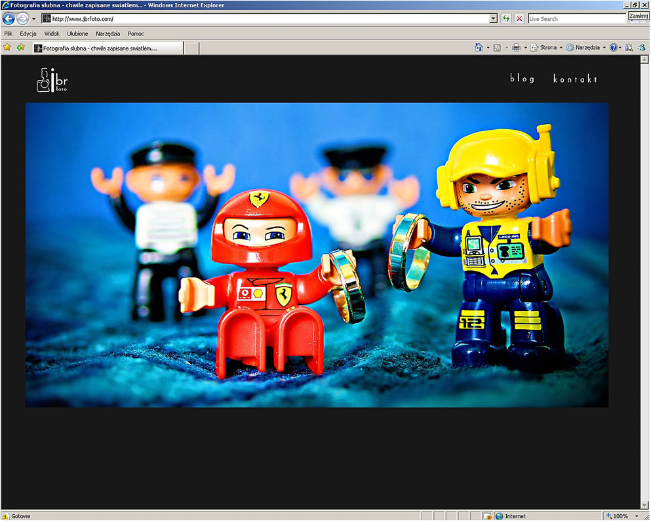Click the Live Search input box

coord(577,18)
